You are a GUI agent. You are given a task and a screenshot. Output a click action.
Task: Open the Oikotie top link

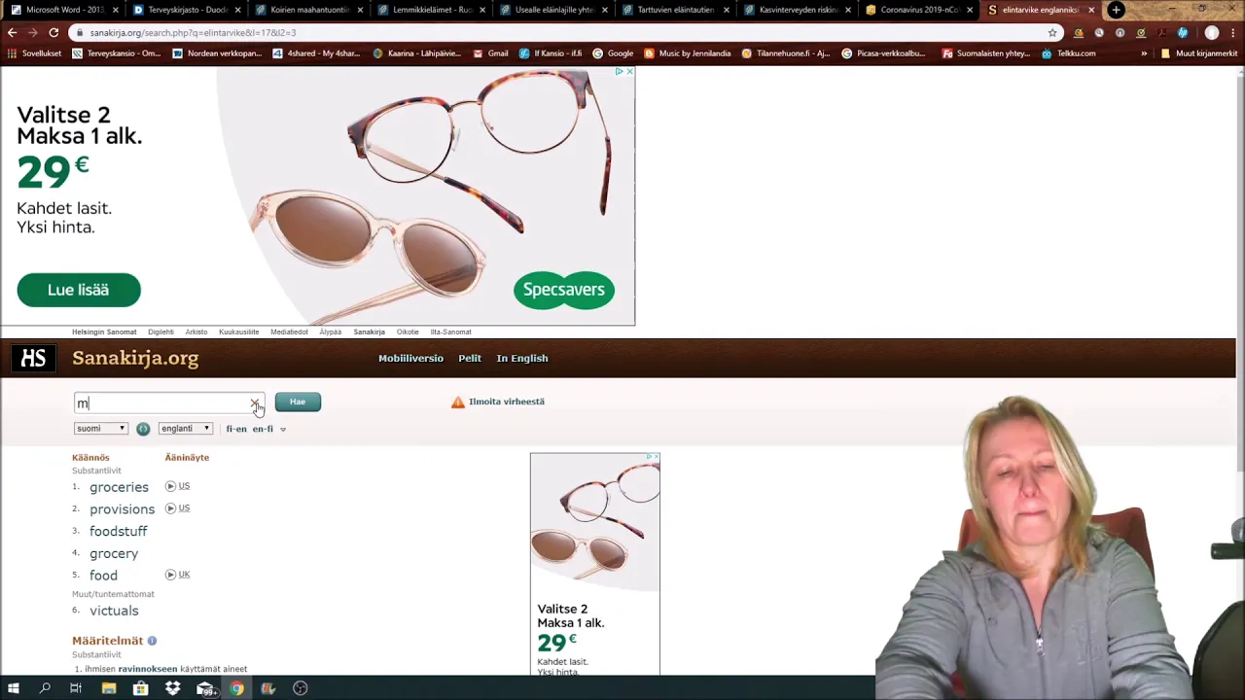click(x=408, y=332)
